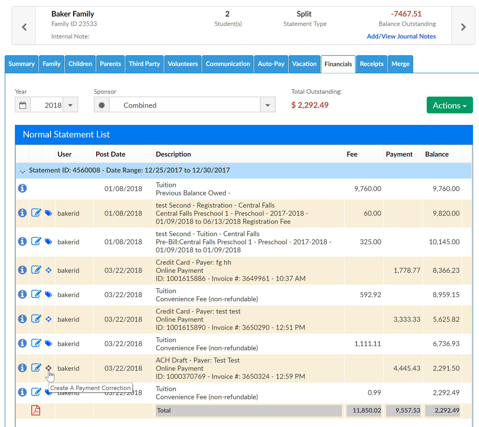This screenshot has width=479, height=427.
Task: Go to previous family with left arrow
Action: point(24,27)
